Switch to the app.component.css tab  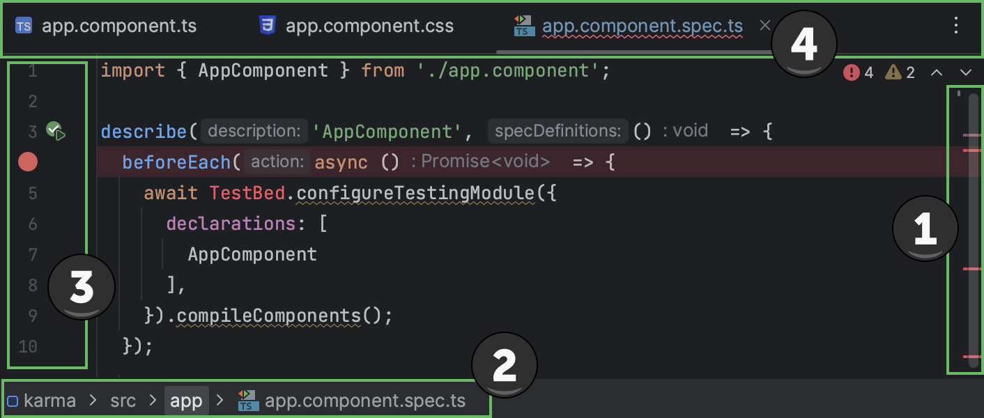369,25
